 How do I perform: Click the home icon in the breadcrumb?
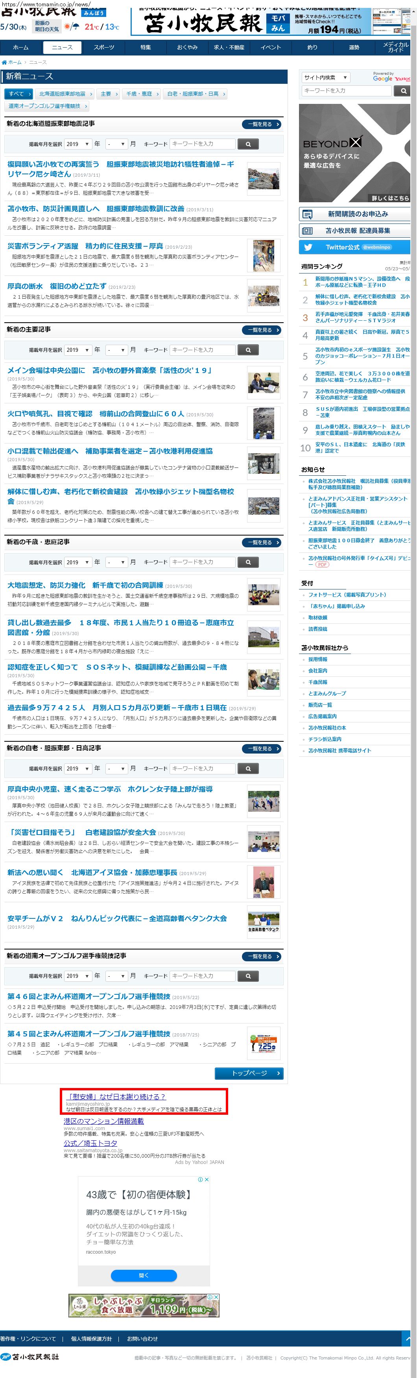point(4,63)
